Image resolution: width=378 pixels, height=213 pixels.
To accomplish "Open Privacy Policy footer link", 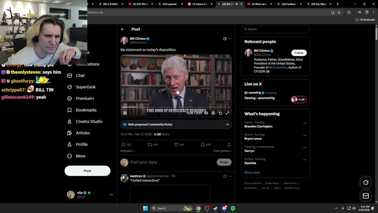I will tap(272, 183).
